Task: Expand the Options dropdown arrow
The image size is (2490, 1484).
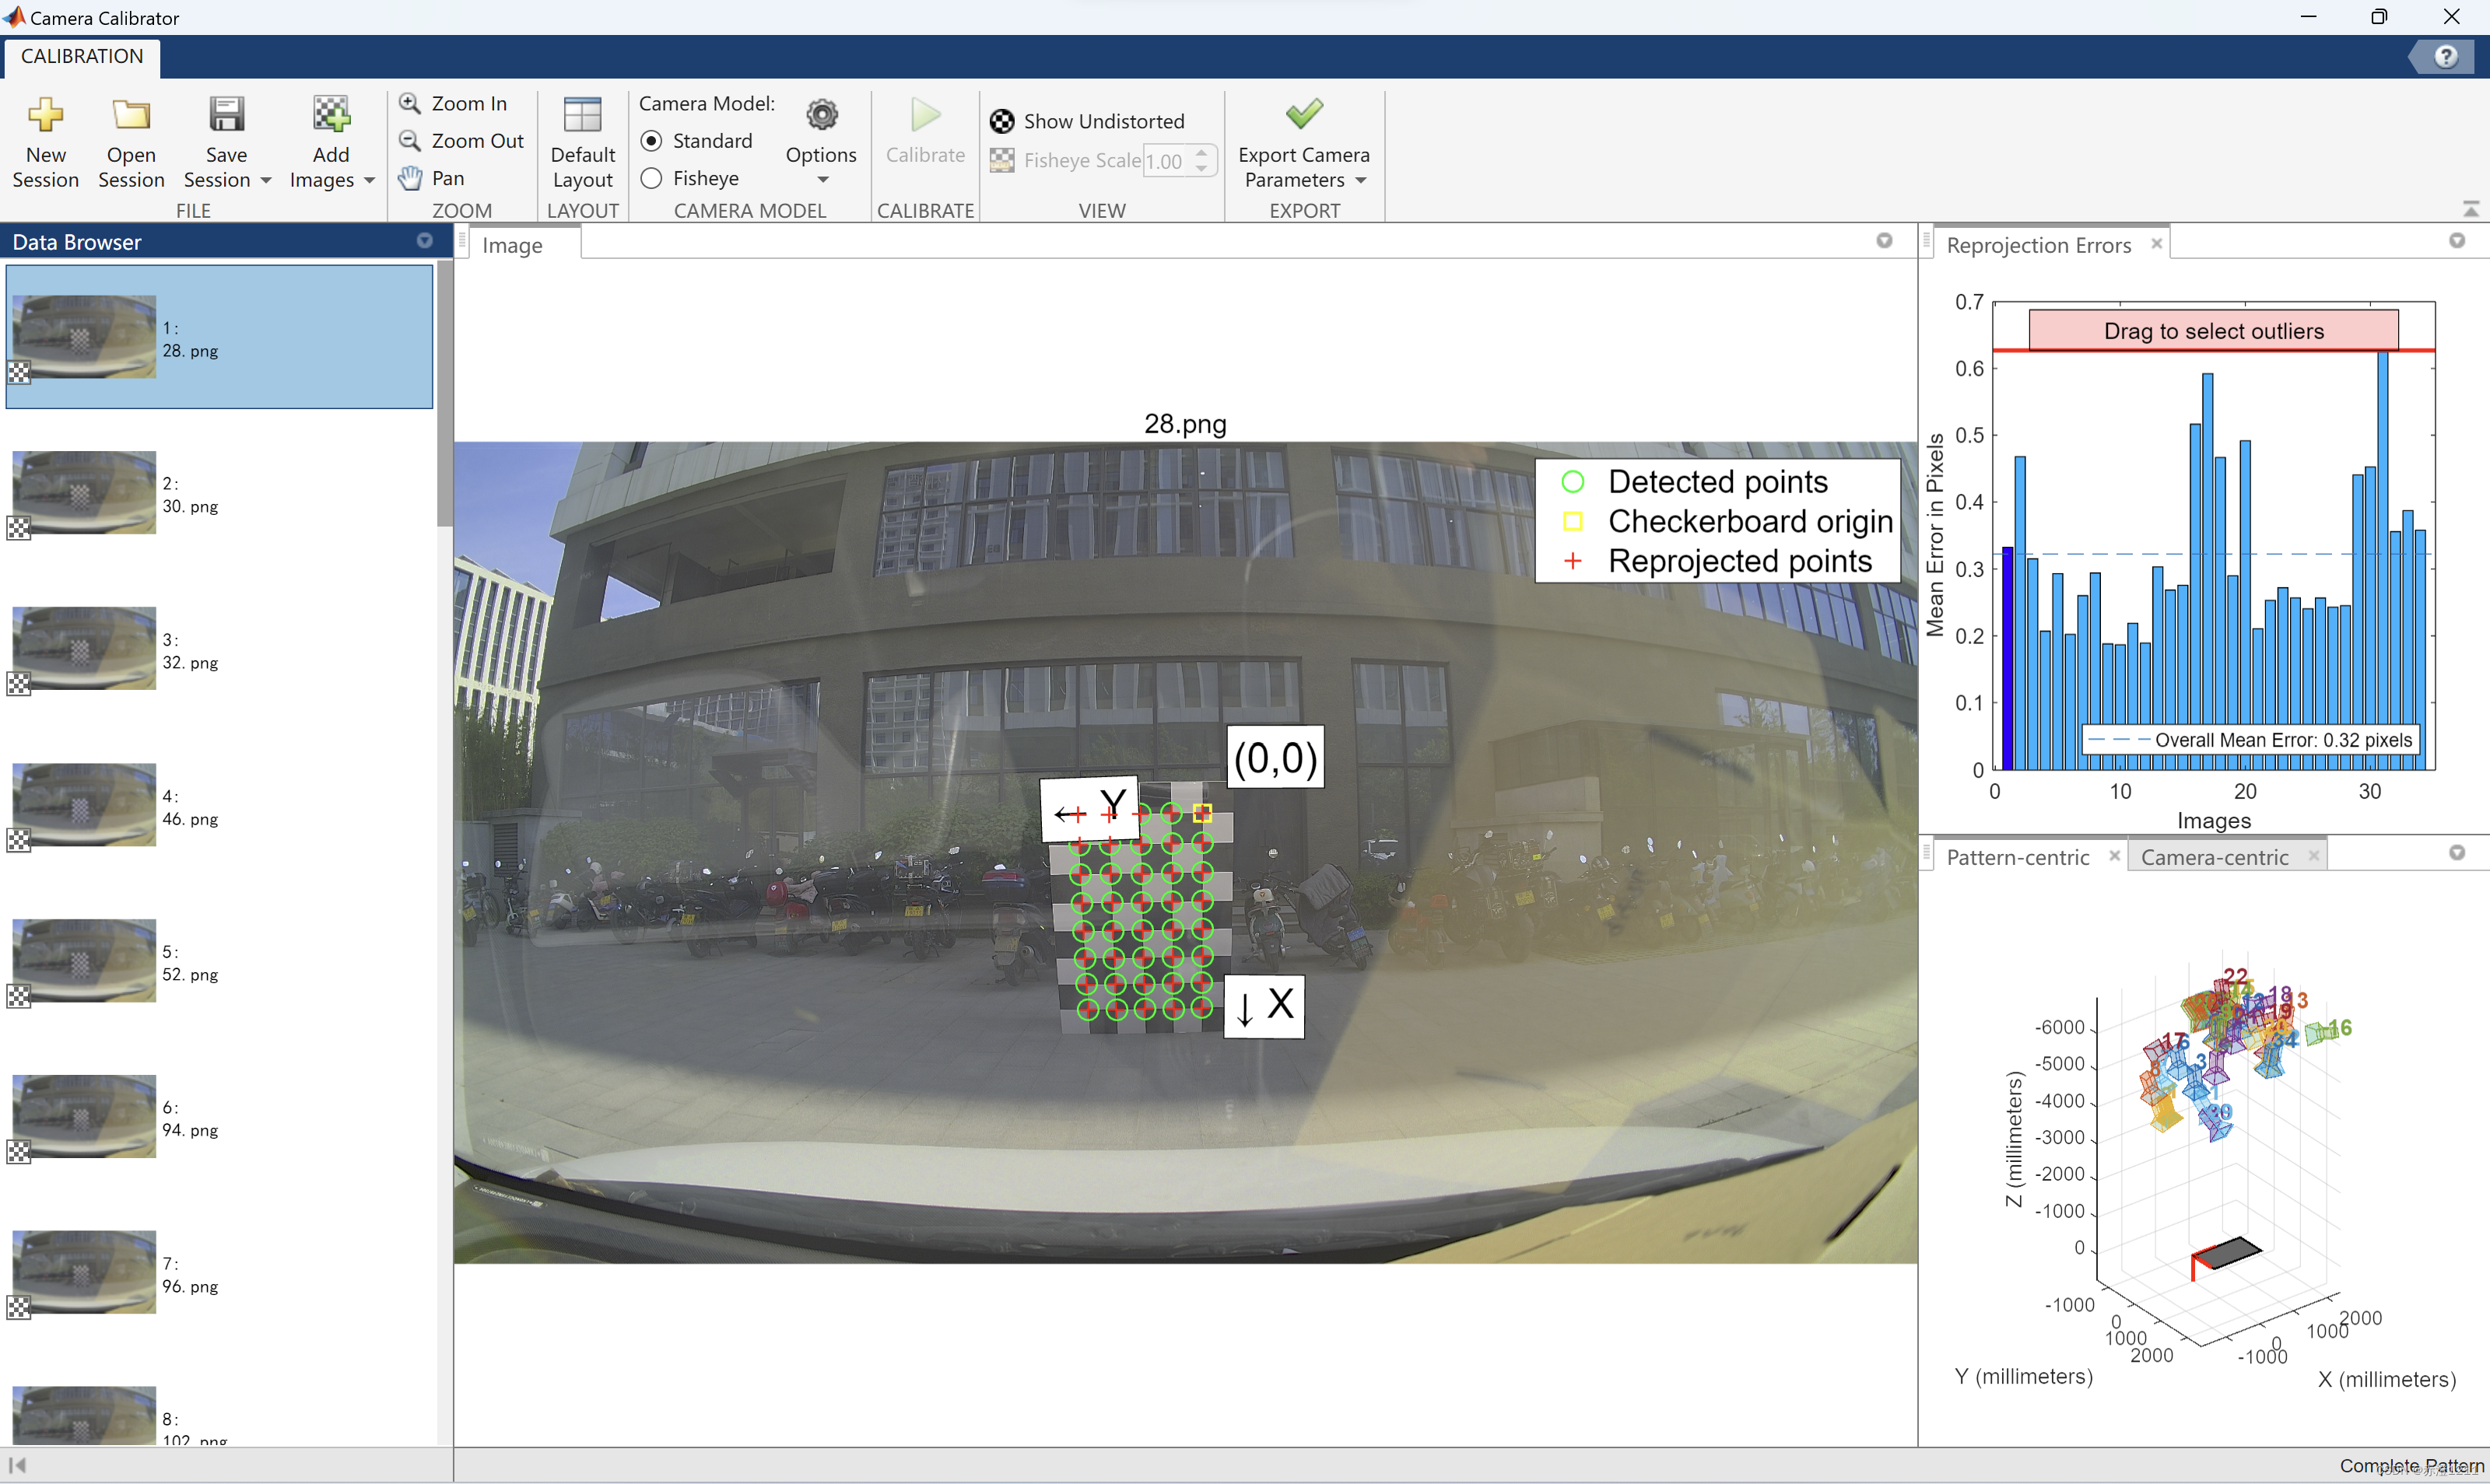Action: [822, 180]
